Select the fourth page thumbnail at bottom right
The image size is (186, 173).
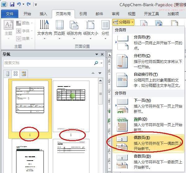(71, 156)
